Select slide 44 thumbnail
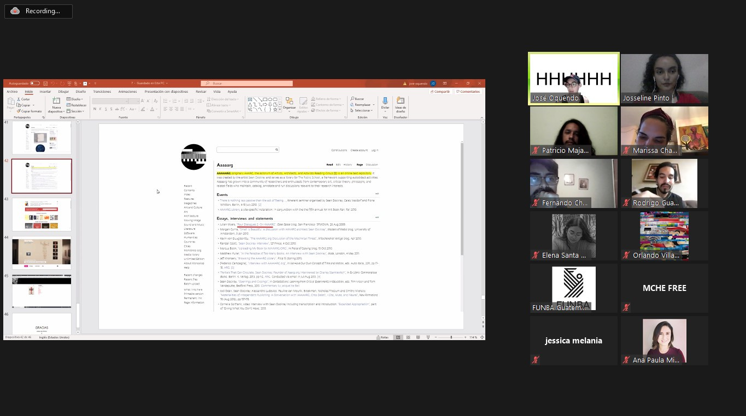The width and height of the screenshot is (746, 416). pos(42,253)
